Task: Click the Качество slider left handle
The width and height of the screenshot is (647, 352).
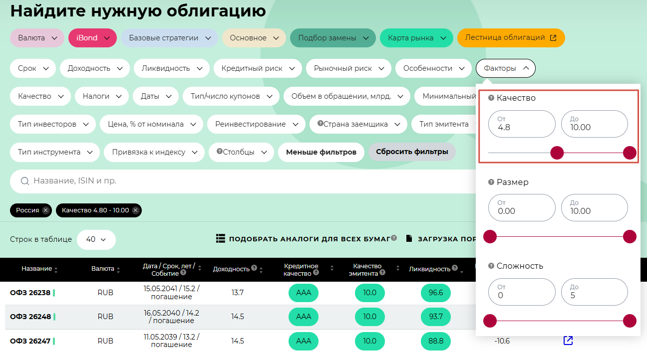Action: tap(557, 153)
